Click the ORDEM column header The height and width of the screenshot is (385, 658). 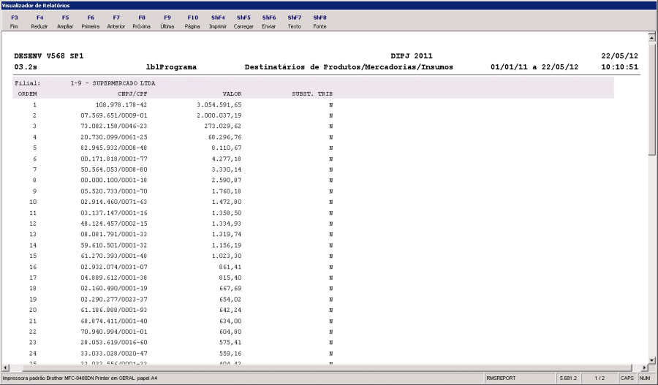pos(27,94)
